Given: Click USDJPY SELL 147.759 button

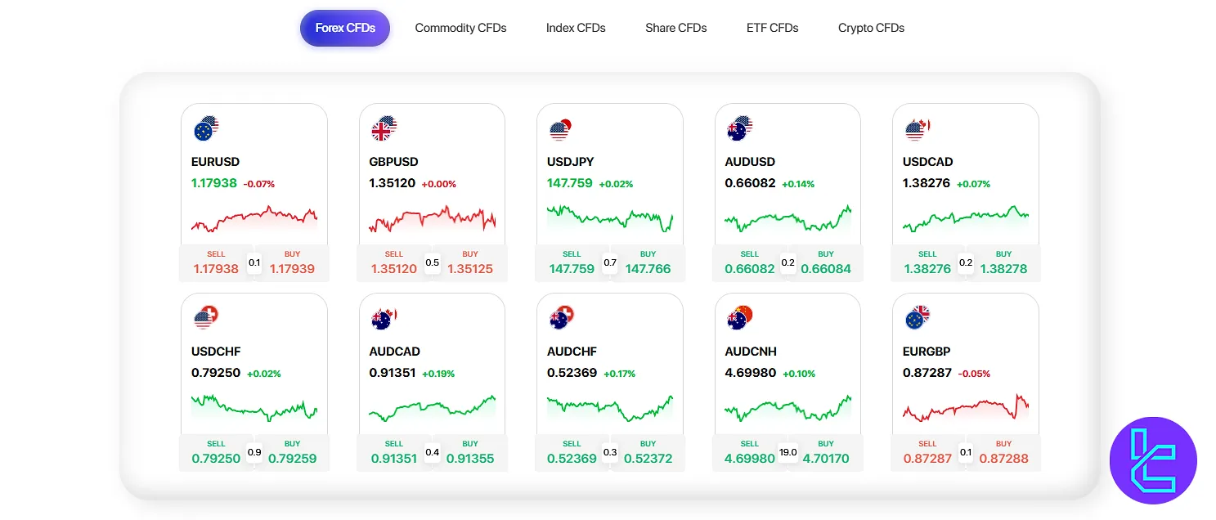Looking at the screenshot, I should 572,263.
